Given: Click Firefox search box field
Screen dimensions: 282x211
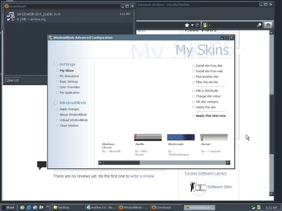Looking at the screenshot, I should pyautogui.click(x=234, y=25).
